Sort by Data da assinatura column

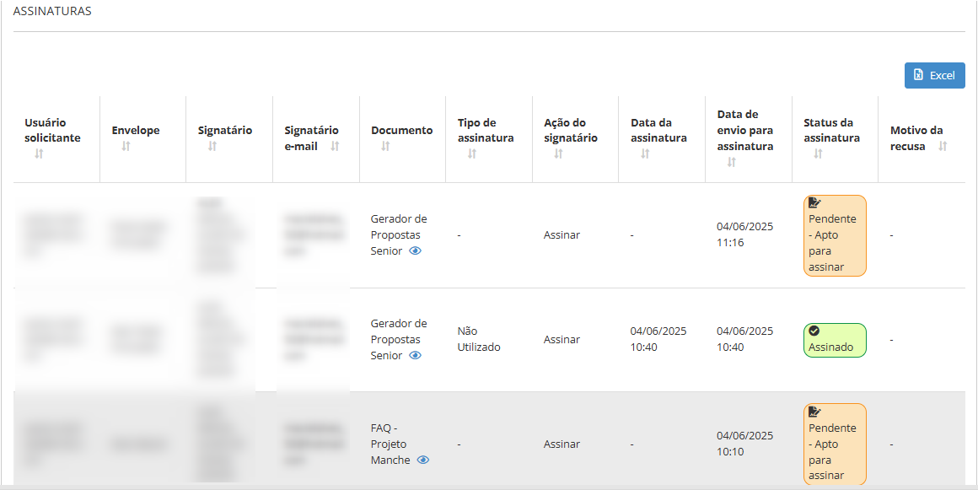click(x=645, y=154)
